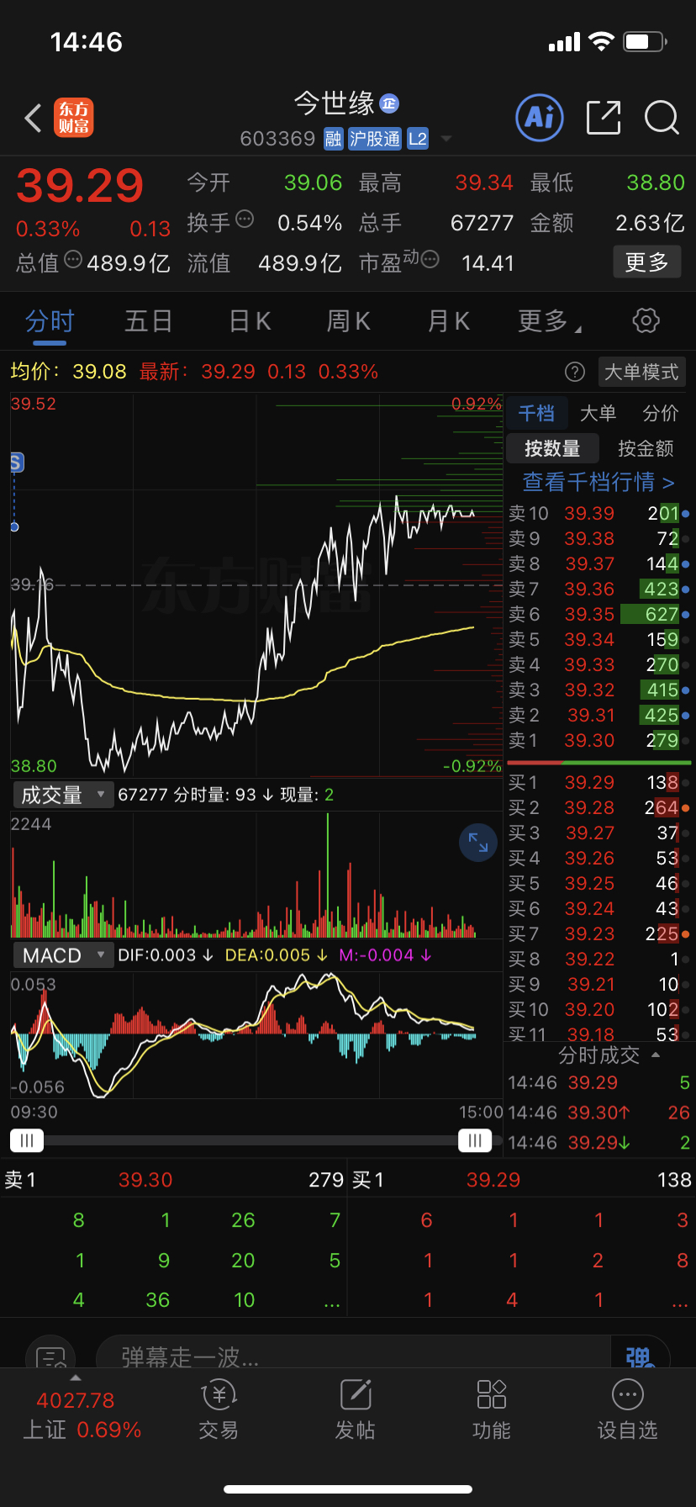Select 卖10 row at 39.39

(599, 513)
